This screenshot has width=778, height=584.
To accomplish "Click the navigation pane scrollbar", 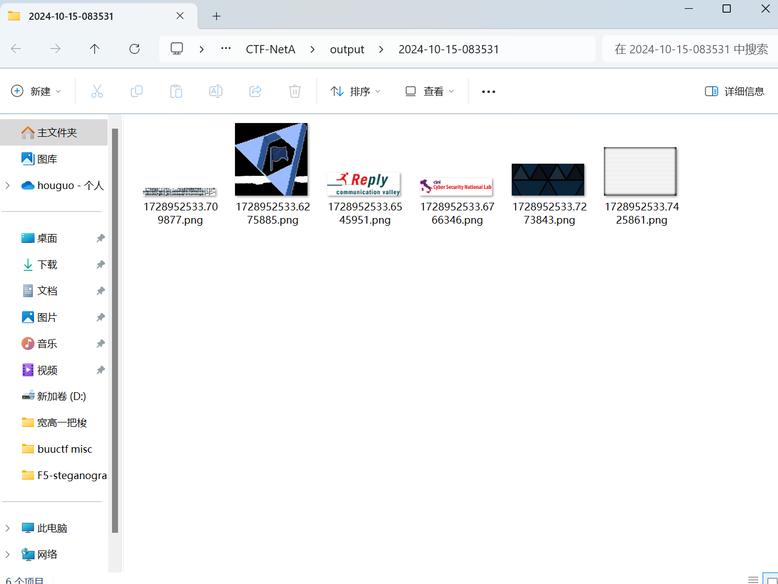I will point(115,330).
